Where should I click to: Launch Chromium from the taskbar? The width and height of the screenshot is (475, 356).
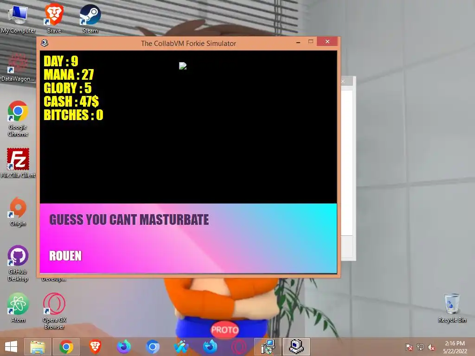pos(153,347)
